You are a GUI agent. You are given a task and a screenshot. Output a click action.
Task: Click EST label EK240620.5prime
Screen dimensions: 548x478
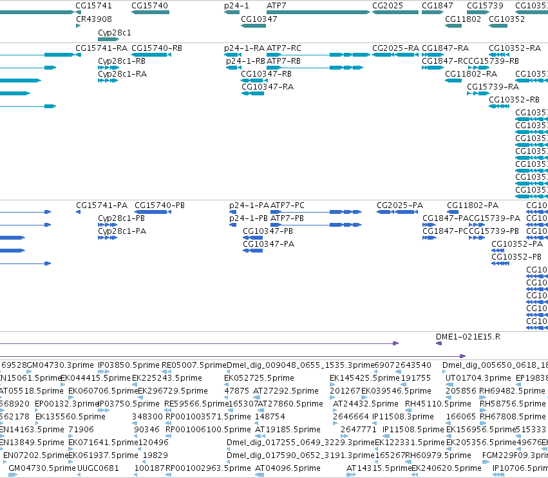447,468
